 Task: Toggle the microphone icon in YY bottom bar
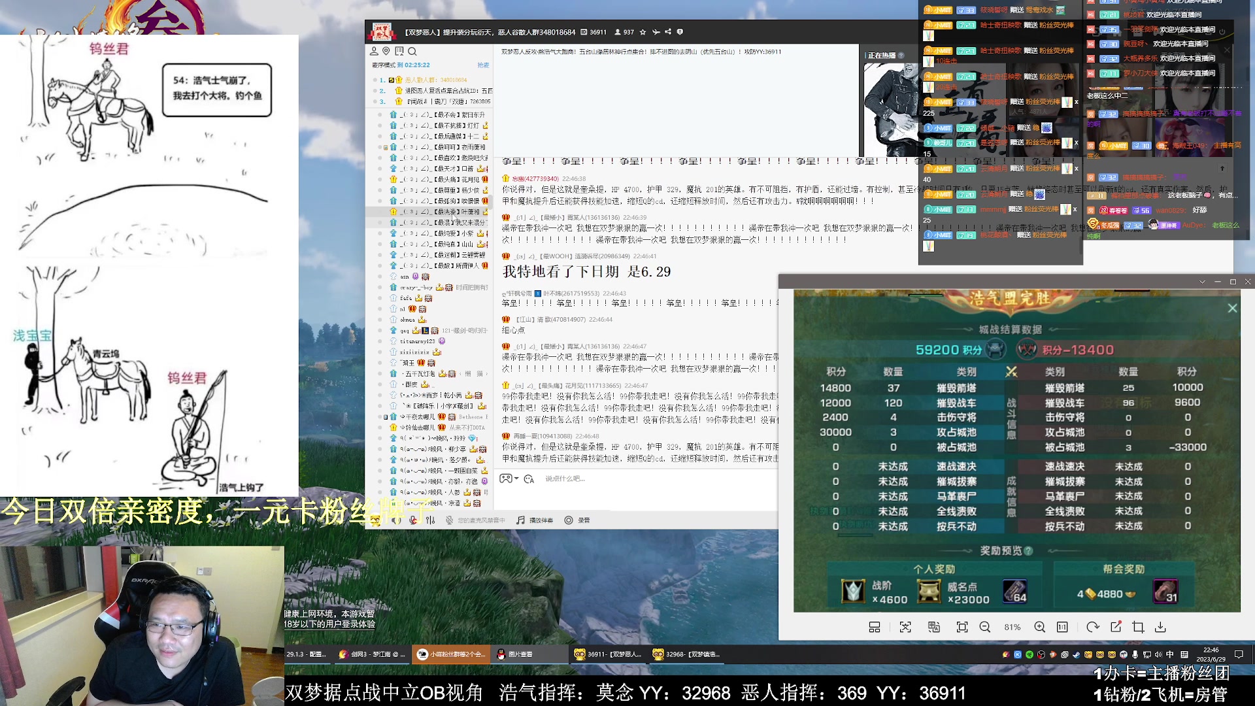coord(413,520)
